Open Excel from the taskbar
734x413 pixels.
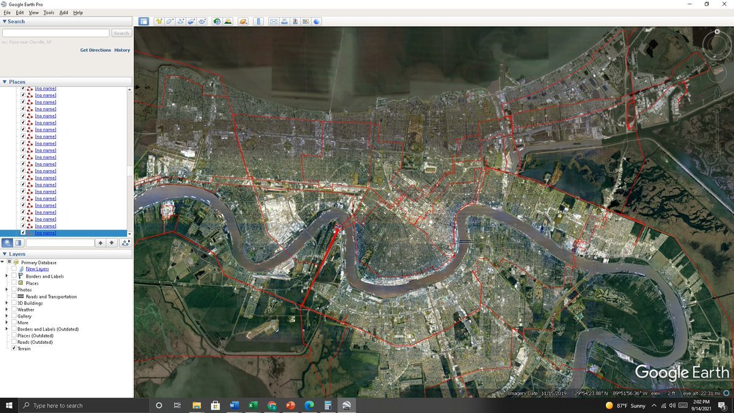(x=253, y=405)
